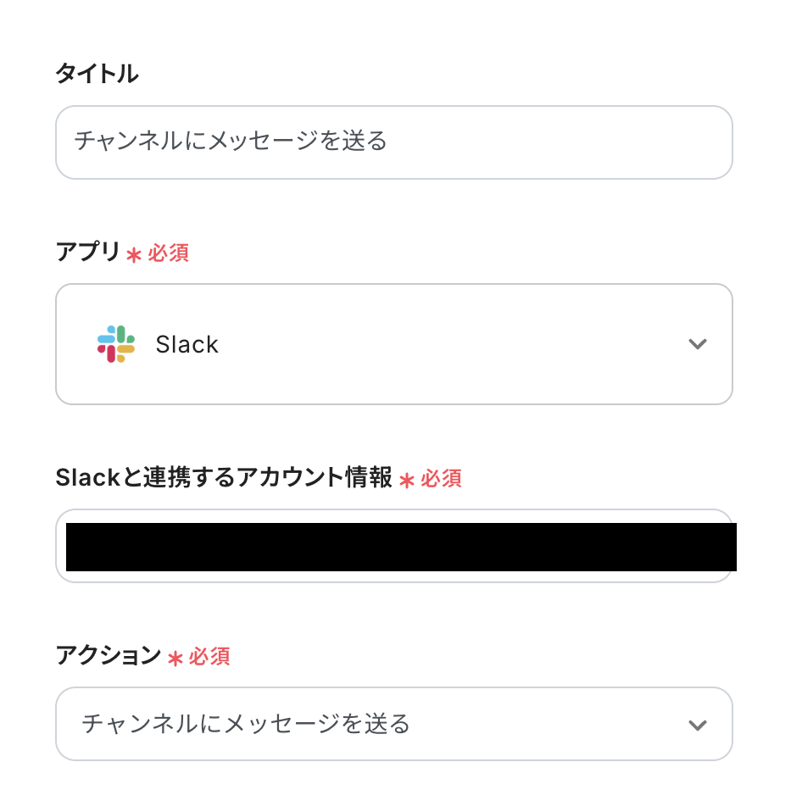Click the アクション label
The width and height of the screenshot is (791, 812).
tap(108, 655)
